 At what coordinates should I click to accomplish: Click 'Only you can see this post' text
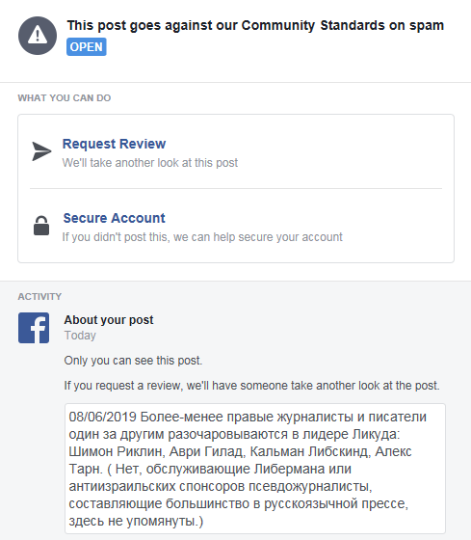[x=133, y=361]
